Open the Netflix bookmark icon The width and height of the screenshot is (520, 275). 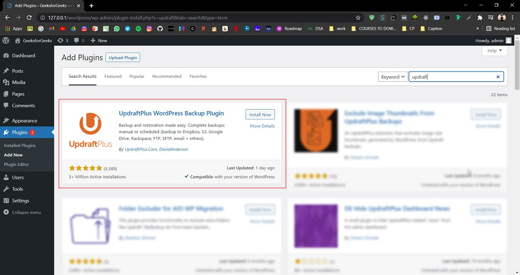[236, 28]
